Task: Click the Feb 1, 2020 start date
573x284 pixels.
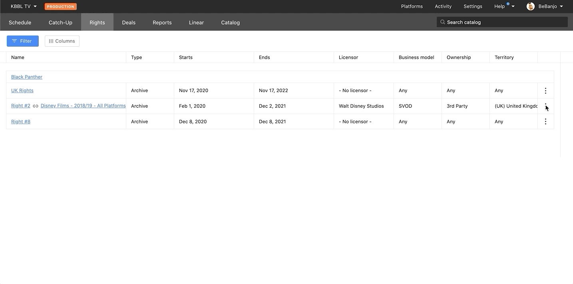Action: pos(192,106)
